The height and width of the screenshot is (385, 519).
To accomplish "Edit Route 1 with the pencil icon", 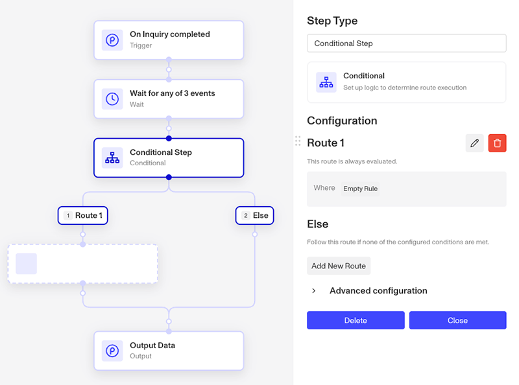I will pyautogui.click(x=474, y=143).
